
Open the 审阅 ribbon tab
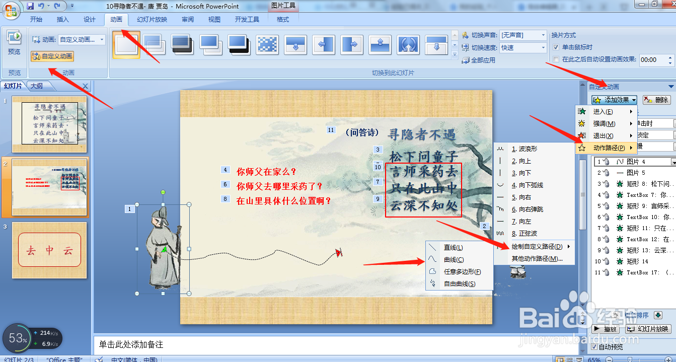coord(188,20)
